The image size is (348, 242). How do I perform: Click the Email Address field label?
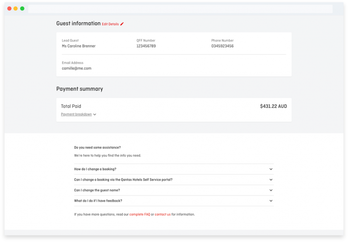click(73, 63)
